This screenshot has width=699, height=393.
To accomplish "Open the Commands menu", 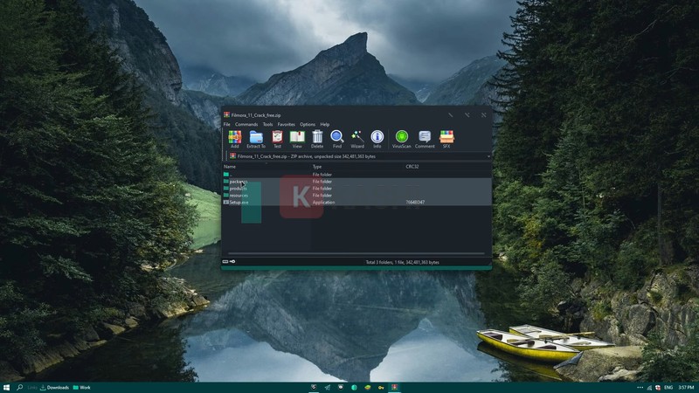I will coord(246,125).
